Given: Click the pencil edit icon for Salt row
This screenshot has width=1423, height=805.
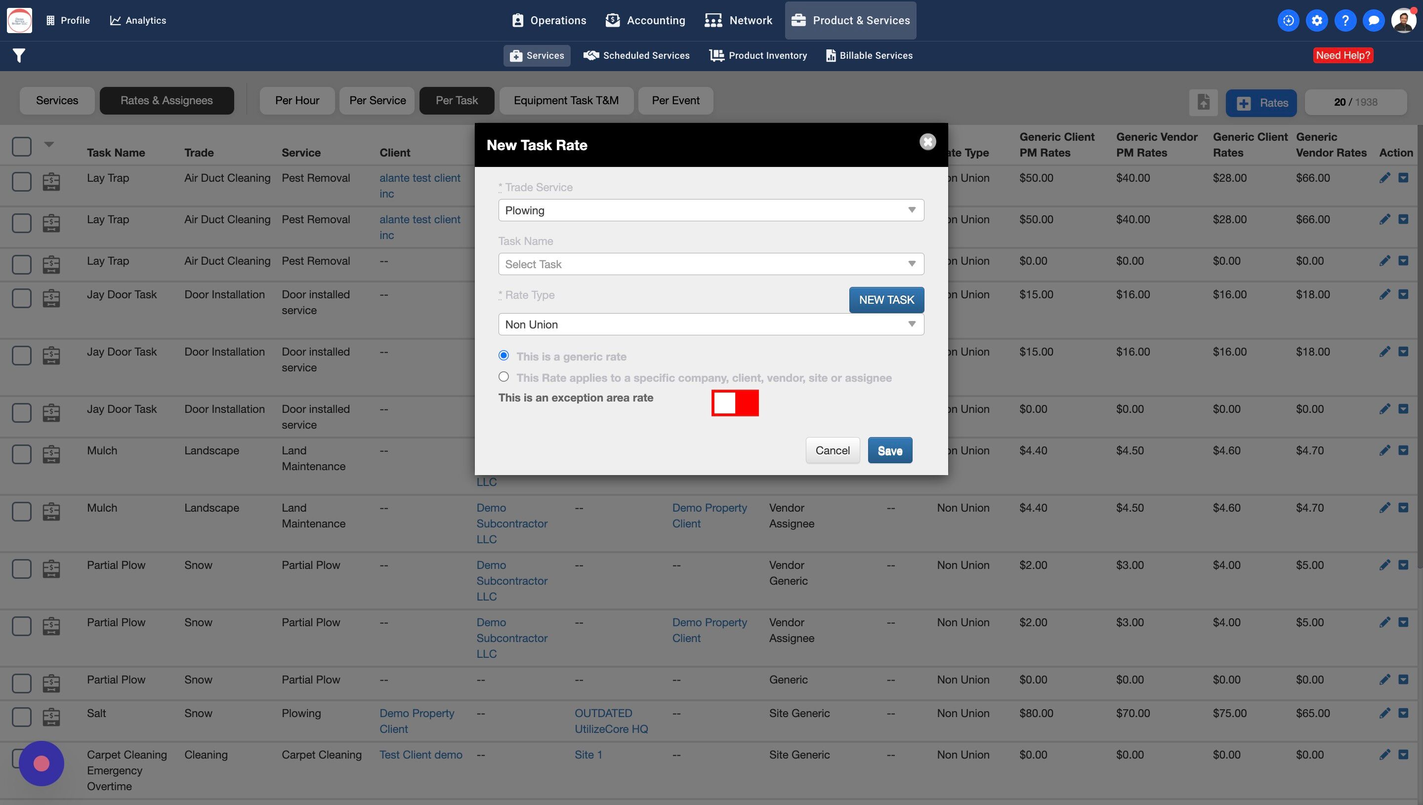Looking at the screenshot, I should [1384, 713].
